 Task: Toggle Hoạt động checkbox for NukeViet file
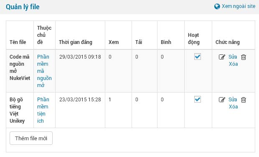tap(198, 57)
